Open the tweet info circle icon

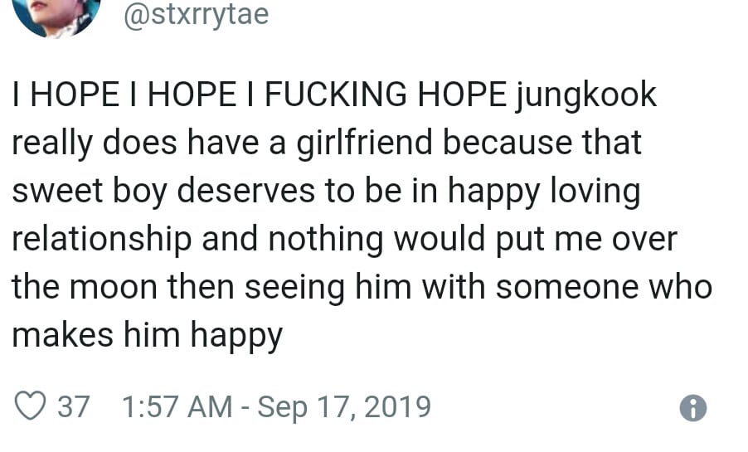point(692,407)
